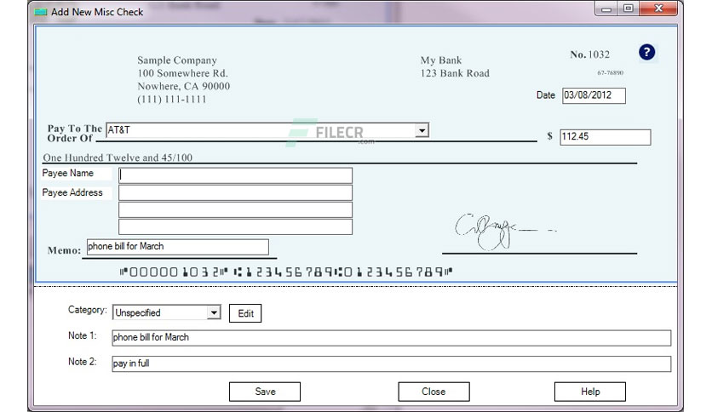Focus the Payee Name input field
Image resolution: width=712 pixels, height=412 pixels.
[235, 175]
